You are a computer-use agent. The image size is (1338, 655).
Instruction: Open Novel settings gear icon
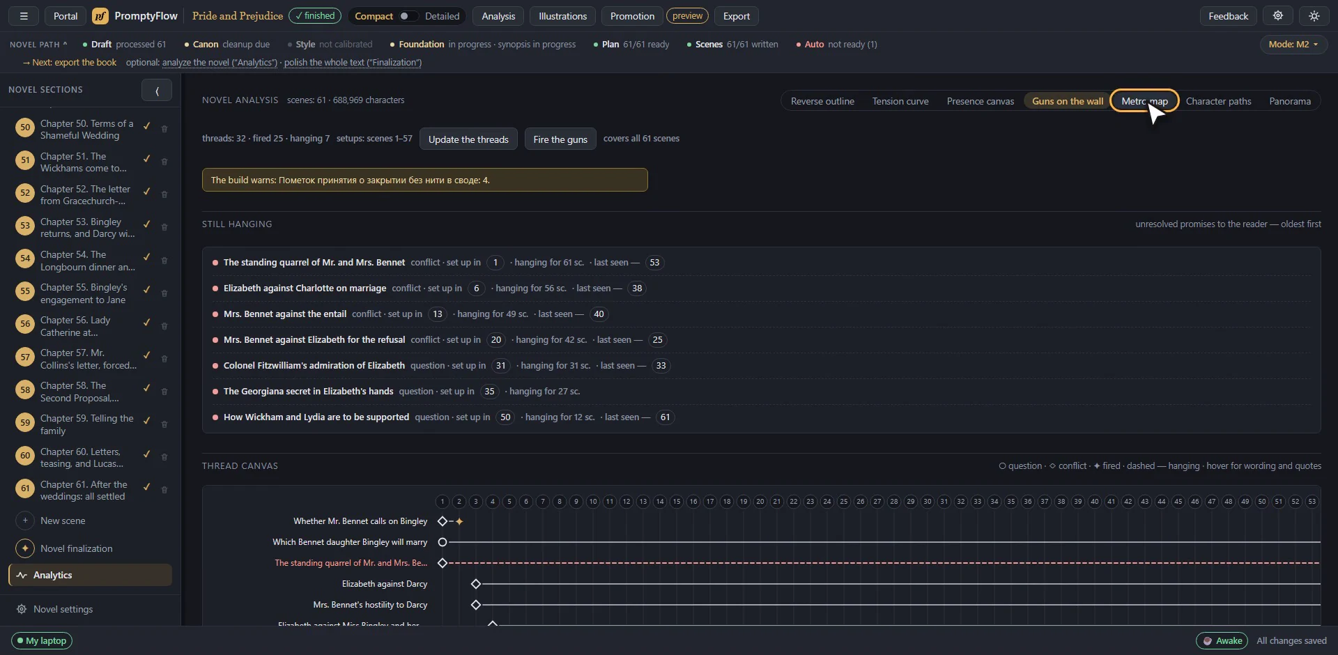click(22, 609)
